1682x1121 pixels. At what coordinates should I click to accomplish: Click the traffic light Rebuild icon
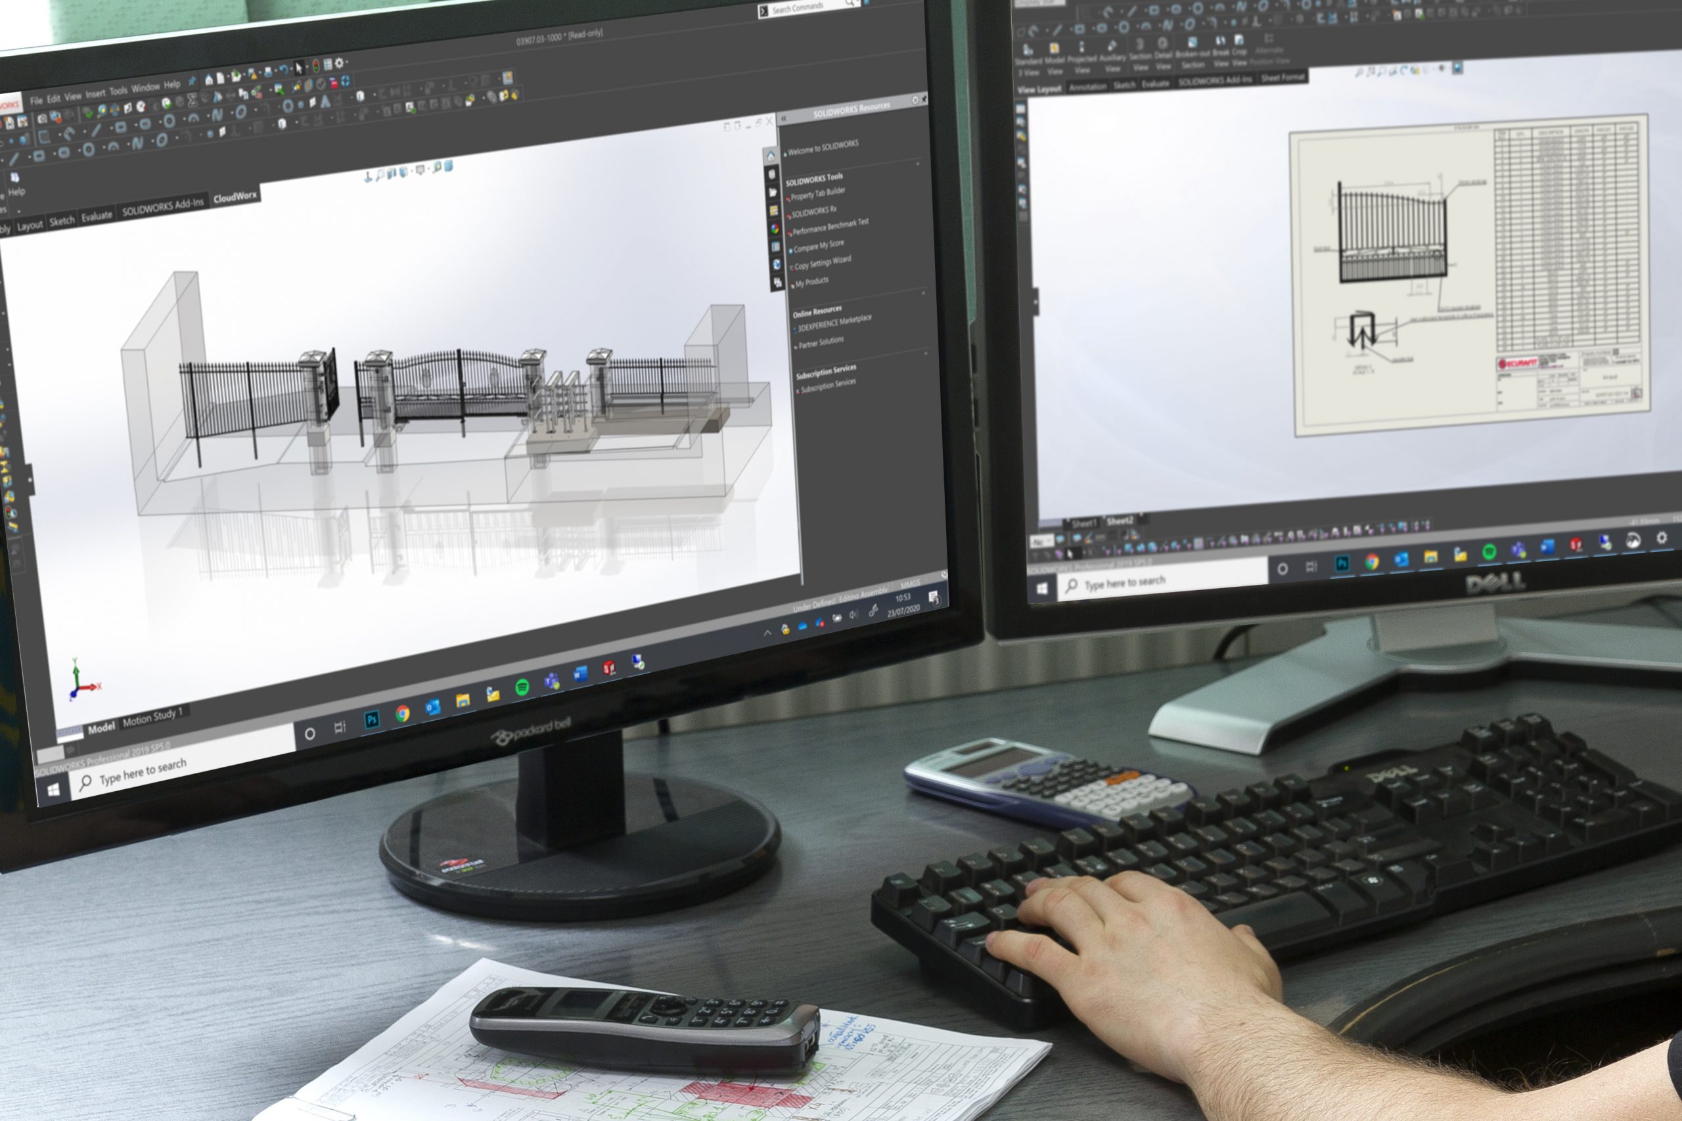315,66
